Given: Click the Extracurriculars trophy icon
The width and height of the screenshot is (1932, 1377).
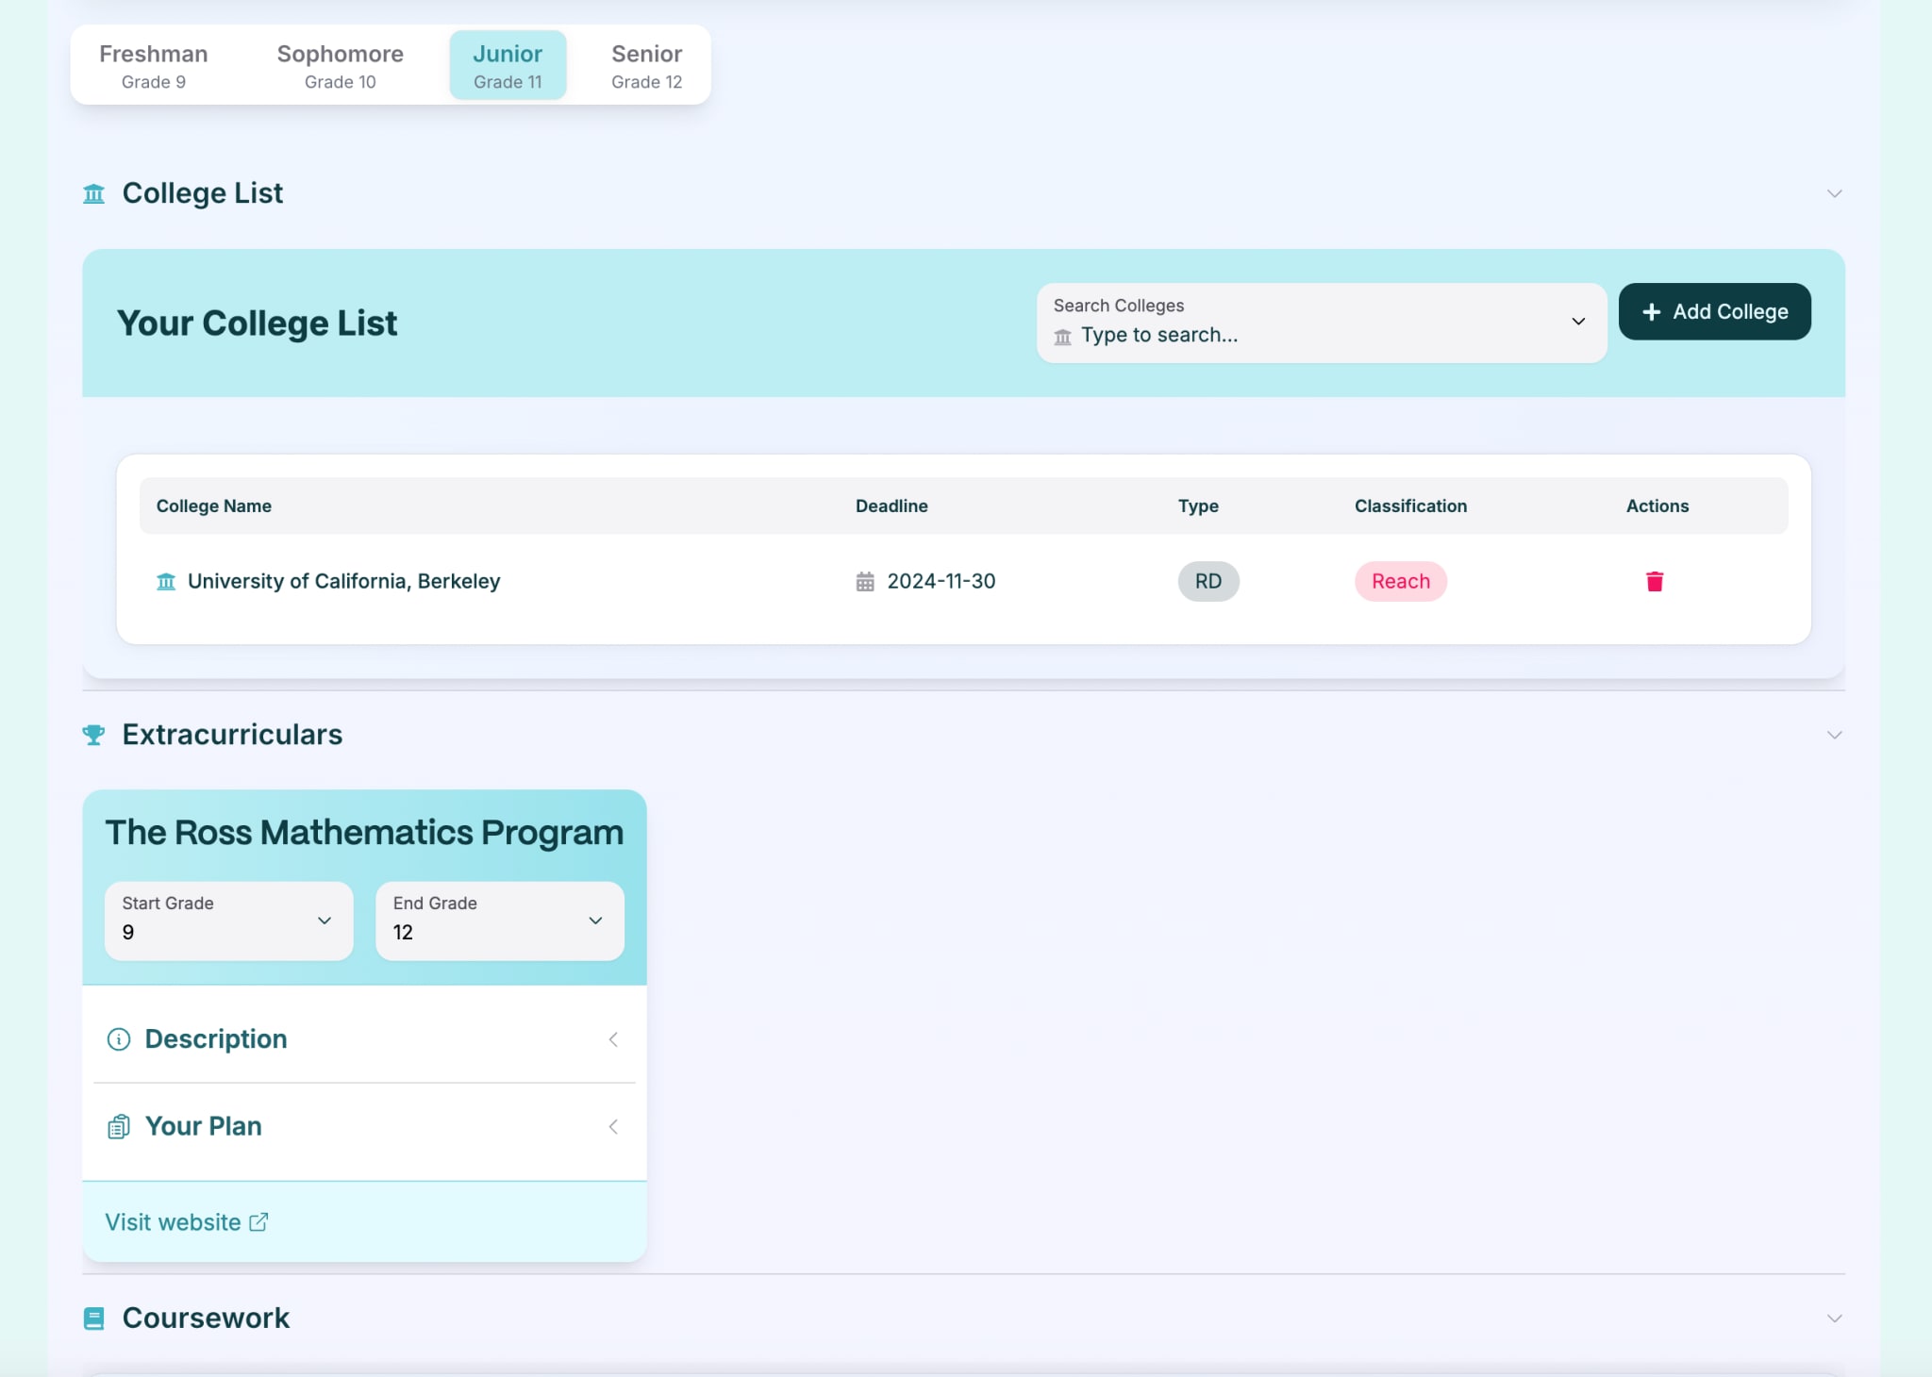Looking at the screenshot, I should click(93, 735).
